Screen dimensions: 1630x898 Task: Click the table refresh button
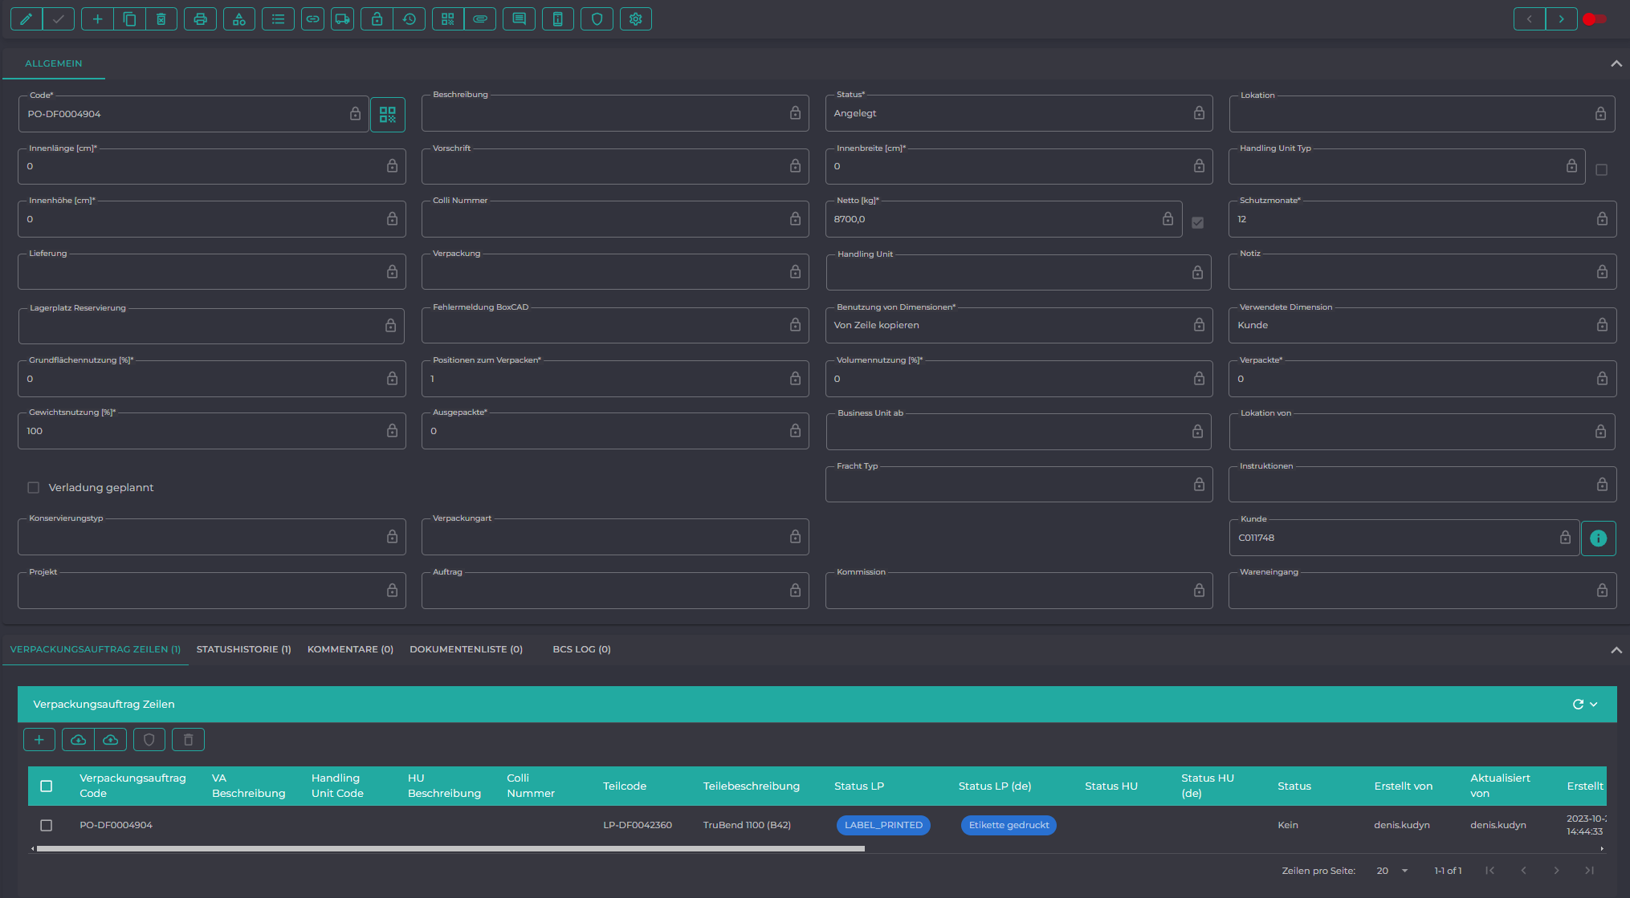tap(1578, 705)
